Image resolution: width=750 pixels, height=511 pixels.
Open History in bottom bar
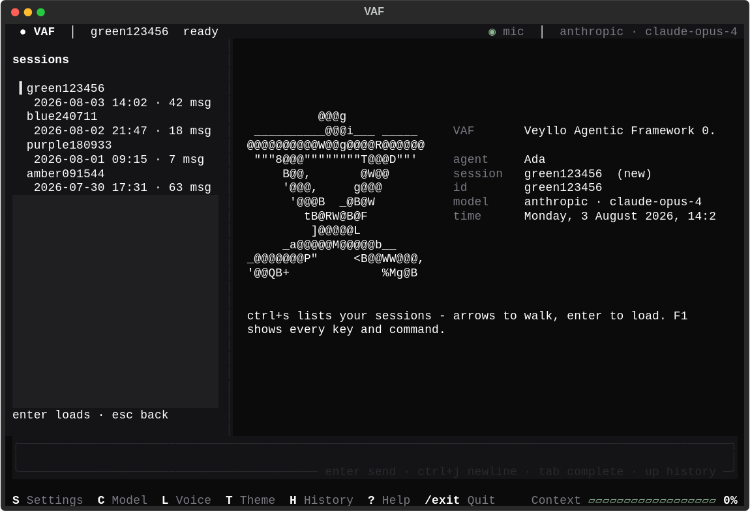click(x=322, y=500)
